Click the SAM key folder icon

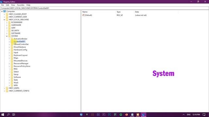tap(9, 28)
